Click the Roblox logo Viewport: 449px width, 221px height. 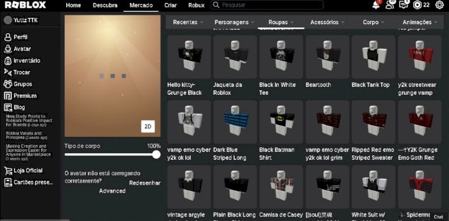[x=25, y=5]
